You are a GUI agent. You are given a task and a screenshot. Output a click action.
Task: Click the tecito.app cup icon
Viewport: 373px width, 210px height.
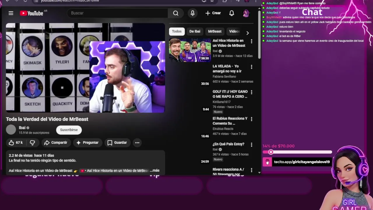click(x=267, y=162)
